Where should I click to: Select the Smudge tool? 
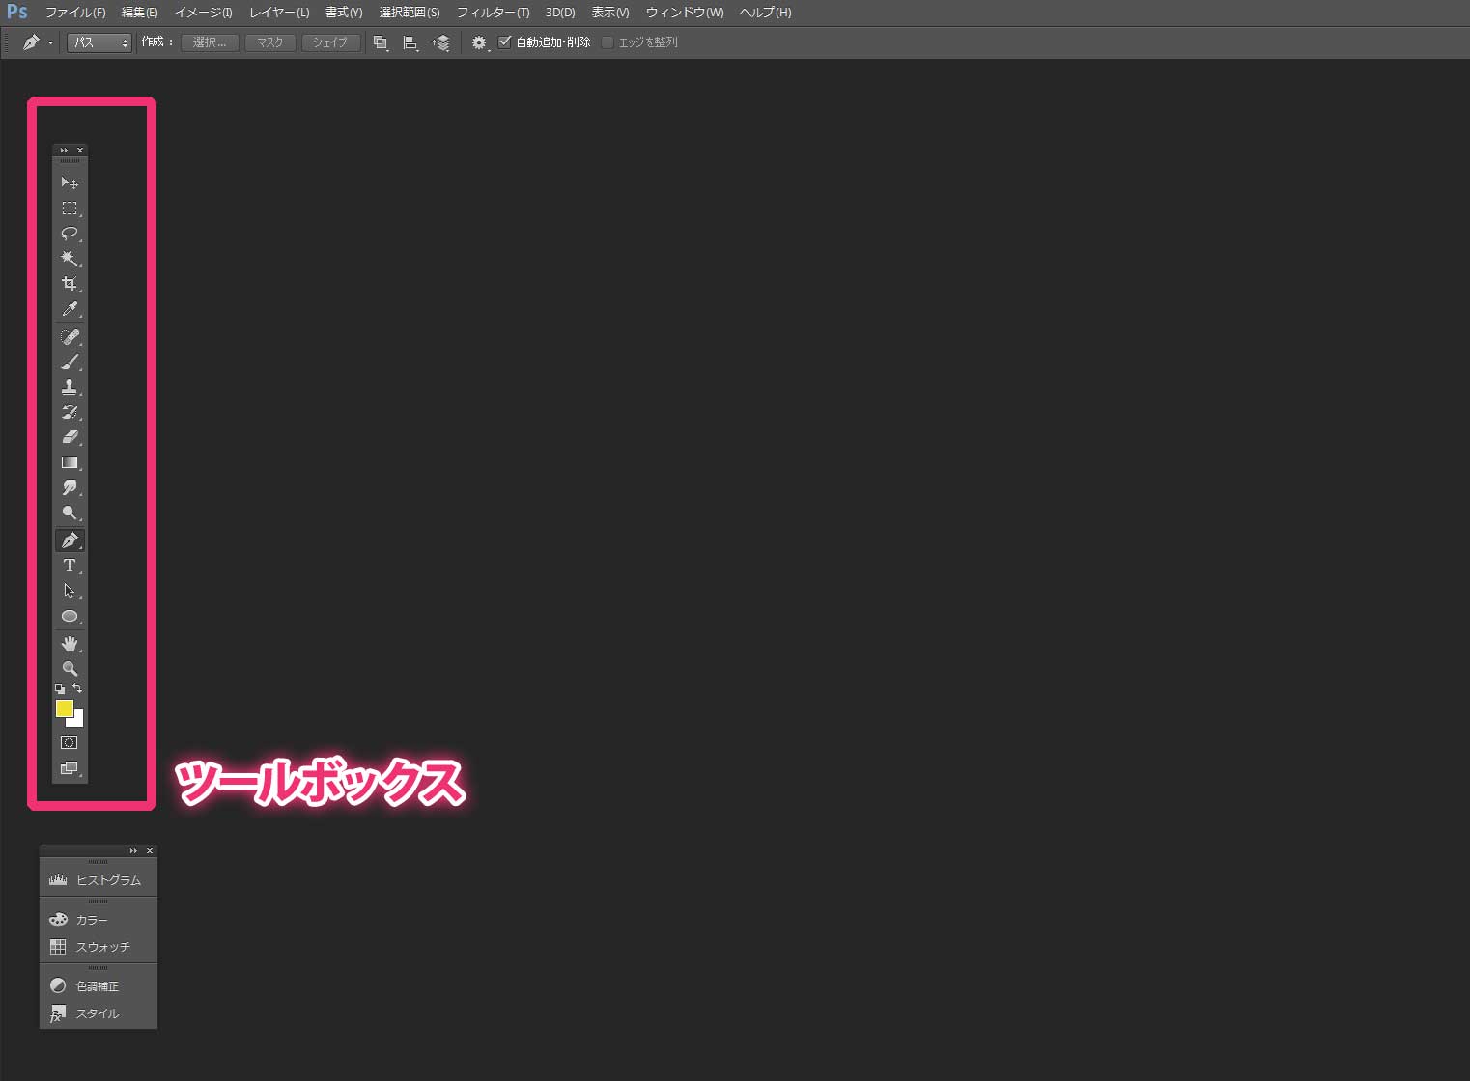click(70, 487)
